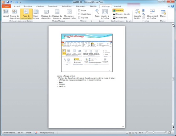Expand Changement de fenêtre dropdown
Screen dimensions: 176x136
[x=152, y=14]
